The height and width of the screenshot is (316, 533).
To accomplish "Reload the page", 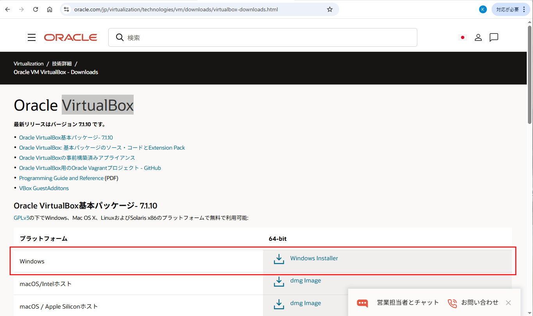I will 36,9.
